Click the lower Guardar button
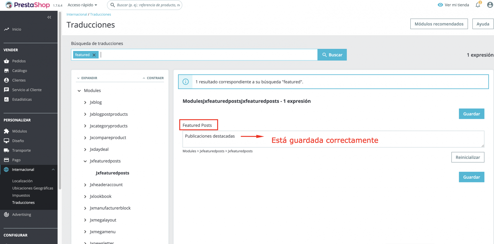 [471, 177]
